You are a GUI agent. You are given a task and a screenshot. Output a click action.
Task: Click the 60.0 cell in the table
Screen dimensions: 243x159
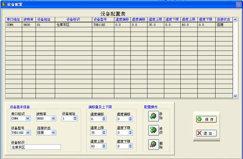189,25
